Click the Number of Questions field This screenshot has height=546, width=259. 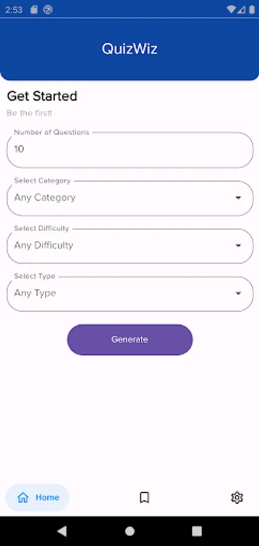[130, 150]
